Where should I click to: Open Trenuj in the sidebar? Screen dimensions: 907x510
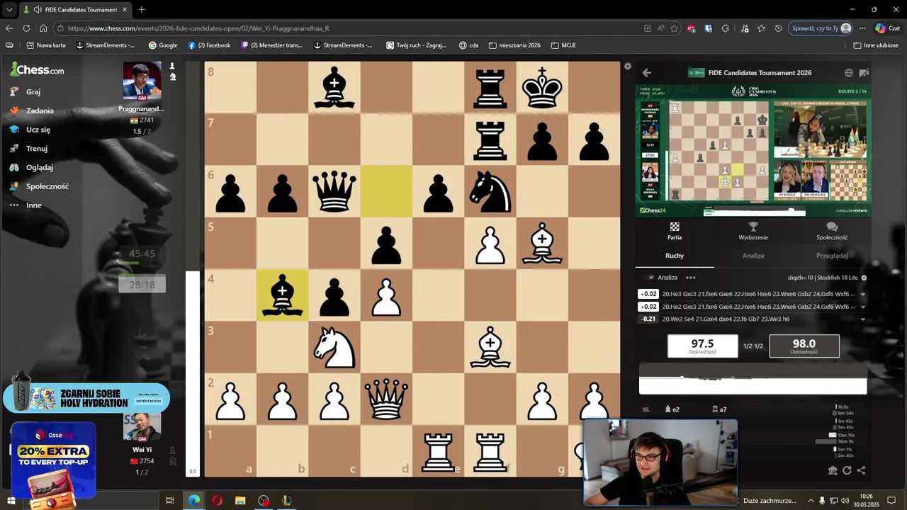[29, 149]
